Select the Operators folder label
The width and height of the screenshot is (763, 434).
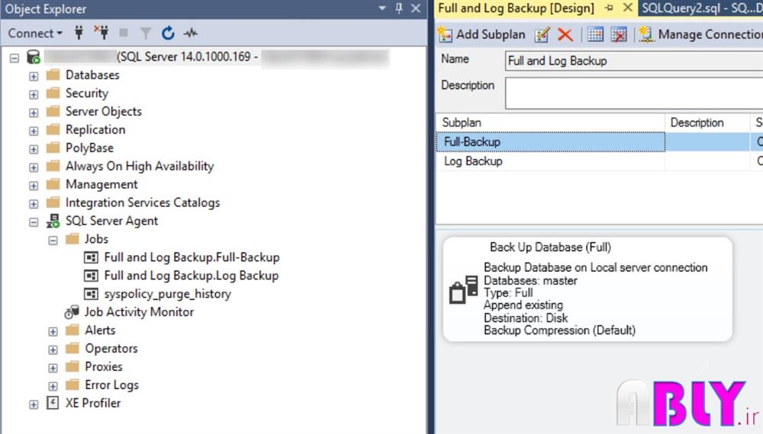[x=111, y=349]
